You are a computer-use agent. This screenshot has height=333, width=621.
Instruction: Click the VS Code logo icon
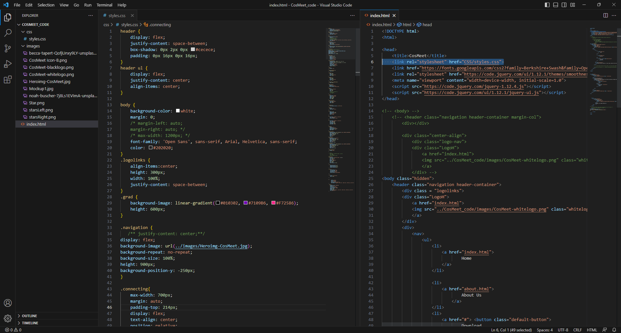[6, 5]
